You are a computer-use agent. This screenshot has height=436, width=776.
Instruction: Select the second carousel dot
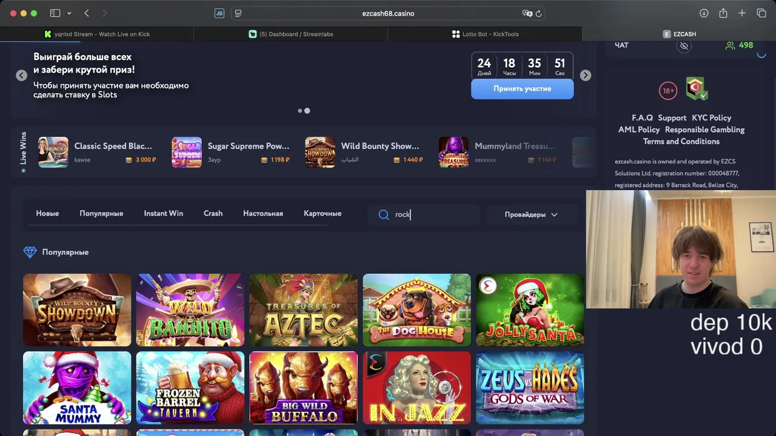coord(307,111)
